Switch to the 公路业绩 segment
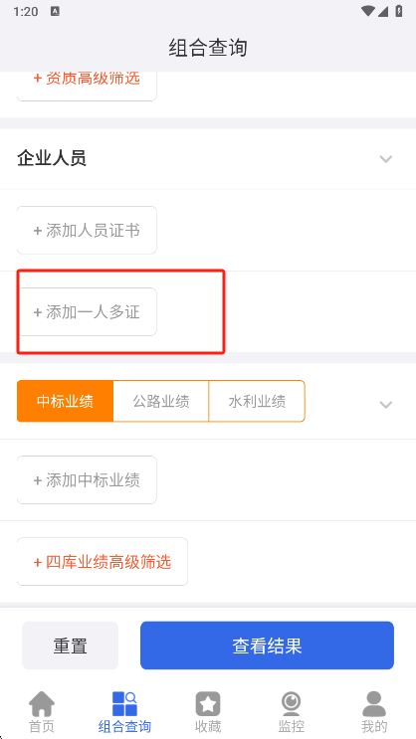Viewport: 416px width, 739px height. click(161, 401)
